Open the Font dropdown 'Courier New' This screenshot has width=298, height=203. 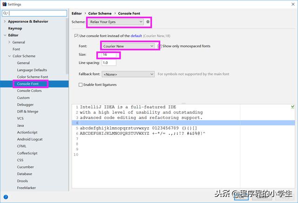[128, 46]
